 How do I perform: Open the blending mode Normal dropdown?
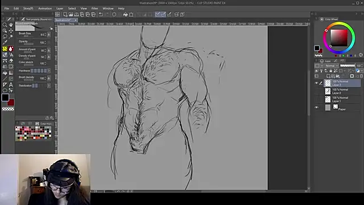click(x=332, y=66)
